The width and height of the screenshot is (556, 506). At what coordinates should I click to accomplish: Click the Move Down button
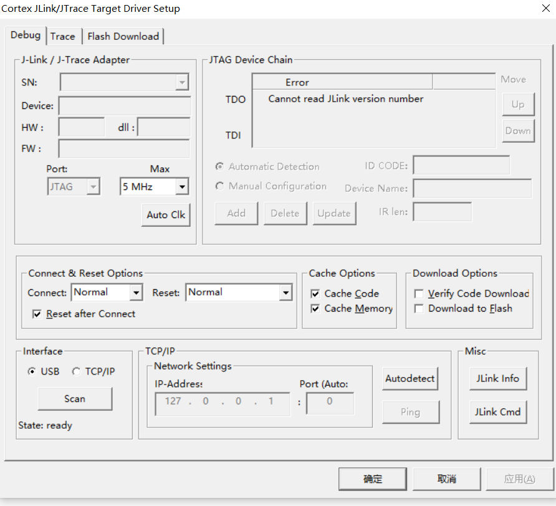click(x=518, y=131)
